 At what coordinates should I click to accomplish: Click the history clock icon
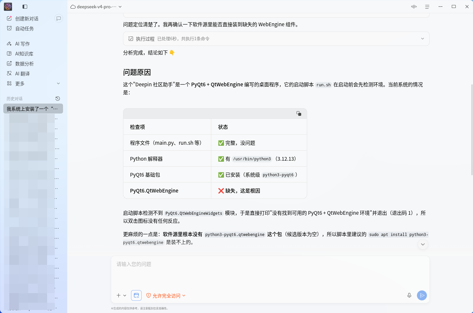point(58,99)
